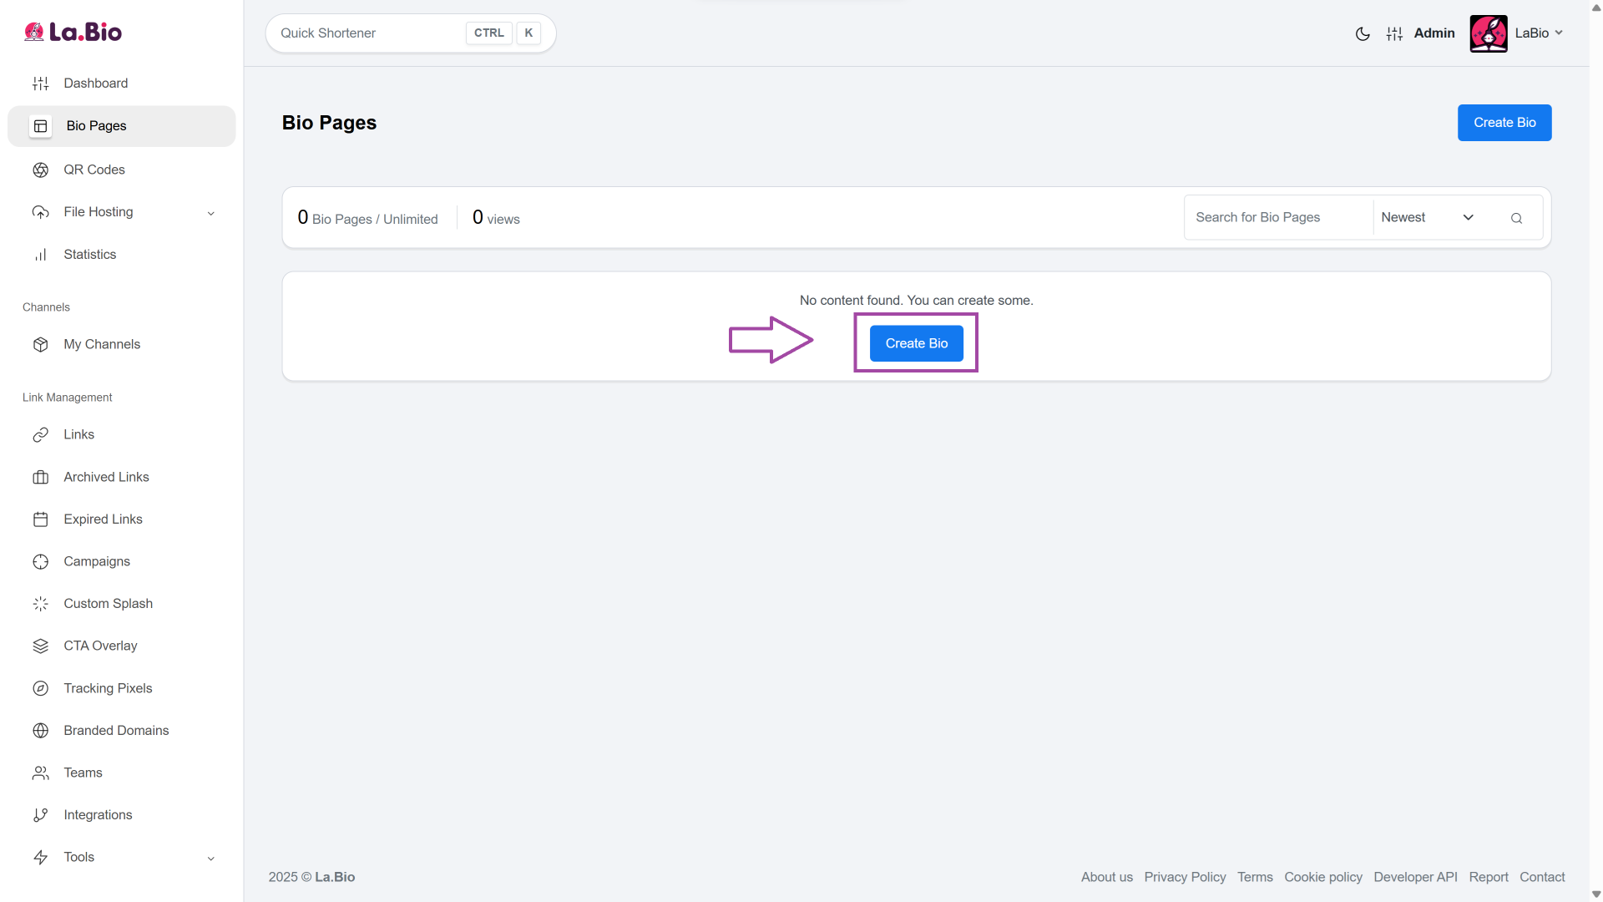
Task: Select the Campaigns menu item
Action: [97, 561]
